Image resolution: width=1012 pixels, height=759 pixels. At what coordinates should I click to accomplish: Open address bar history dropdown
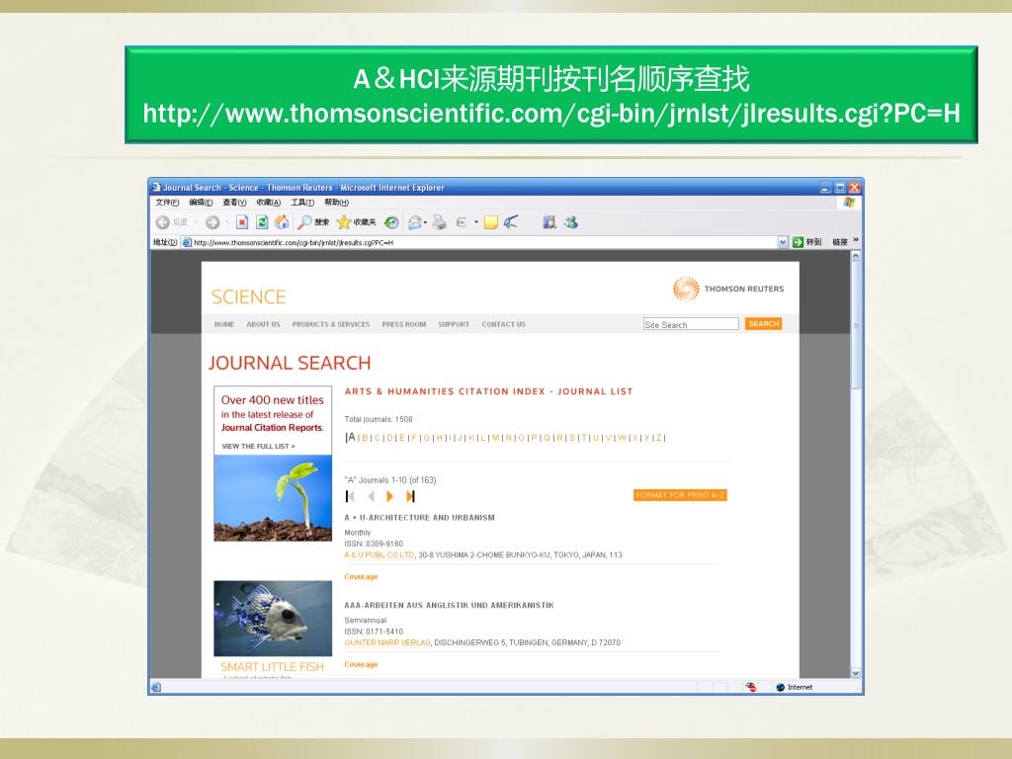pyautogui.click(x=783, y=242)
